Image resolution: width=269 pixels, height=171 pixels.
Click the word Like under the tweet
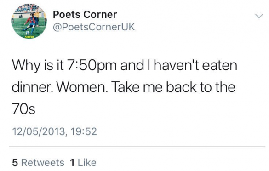pyautogui.click(x=87, y=162)
